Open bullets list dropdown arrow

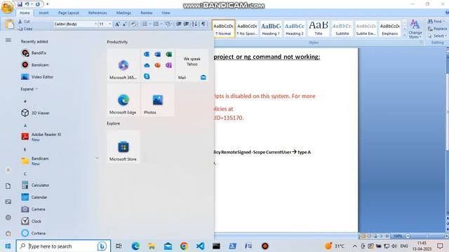click(150, 24)
